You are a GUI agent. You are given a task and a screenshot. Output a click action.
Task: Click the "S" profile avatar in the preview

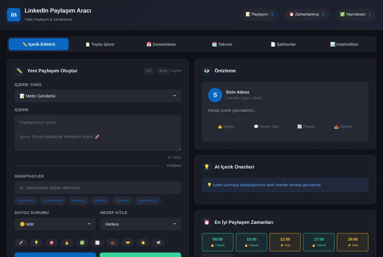pos(215,95)
